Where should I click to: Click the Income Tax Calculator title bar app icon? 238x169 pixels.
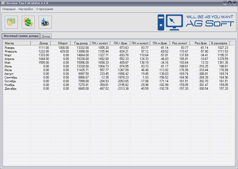pos(3,3)
